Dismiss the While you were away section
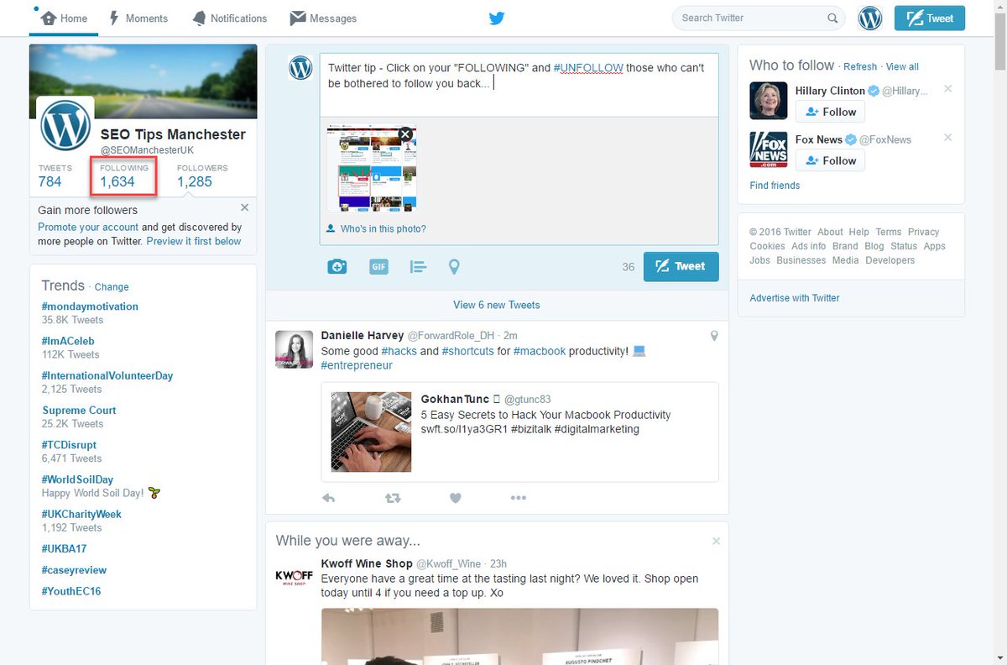1007x665 pixels. tap(716, 542)
